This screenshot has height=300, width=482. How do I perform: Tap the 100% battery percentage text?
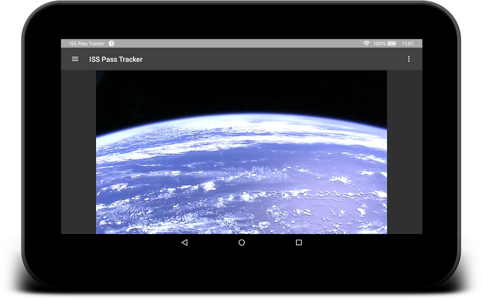[379, 43]
